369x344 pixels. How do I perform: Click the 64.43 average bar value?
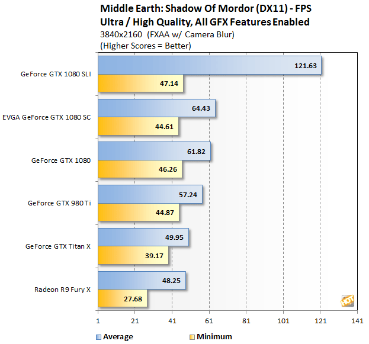click(201, 108)
